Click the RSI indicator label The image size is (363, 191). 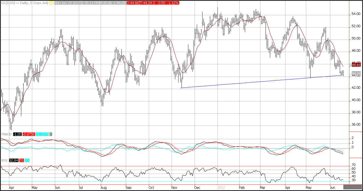pos(4,160)
